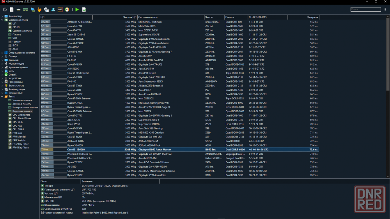The image size is (390, 219).
Task: Select the CPUID tree item
Action: click(x=16, y=27)
